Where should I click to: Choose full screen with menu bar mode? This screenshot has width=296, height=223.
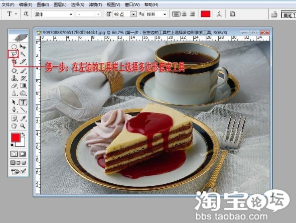pyautogui.click(x=18, y=163)
